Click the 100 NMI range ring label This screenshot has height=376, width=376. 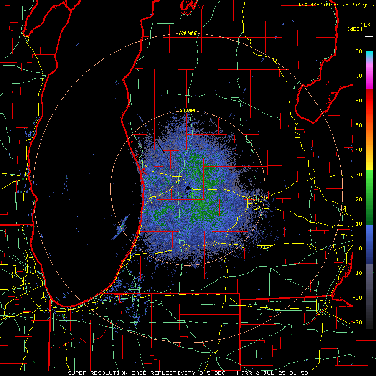pyautogui.click(x=188, y=33)
